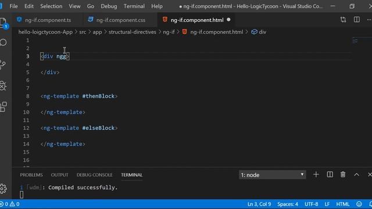
Task: Select the TERMINAL panel tab
Action: (x=132, y=175)
